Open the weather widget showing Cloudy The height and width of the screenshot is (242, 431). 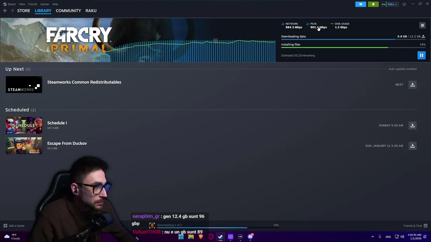point(12,237)
